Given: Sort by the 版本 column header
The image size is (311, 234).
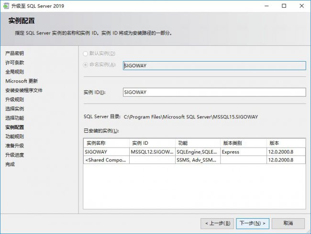Looking at the screenshot, I should (286, 143).
